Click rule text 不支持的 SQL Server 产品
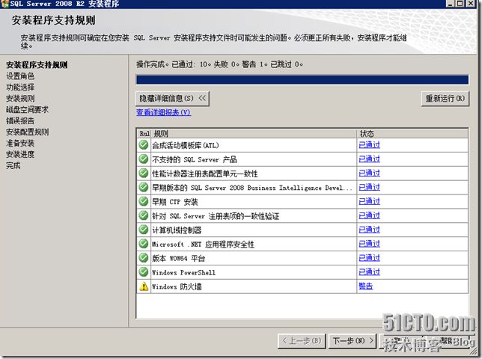This screenshot has width=482, height=359. click(x=195, y=159)
